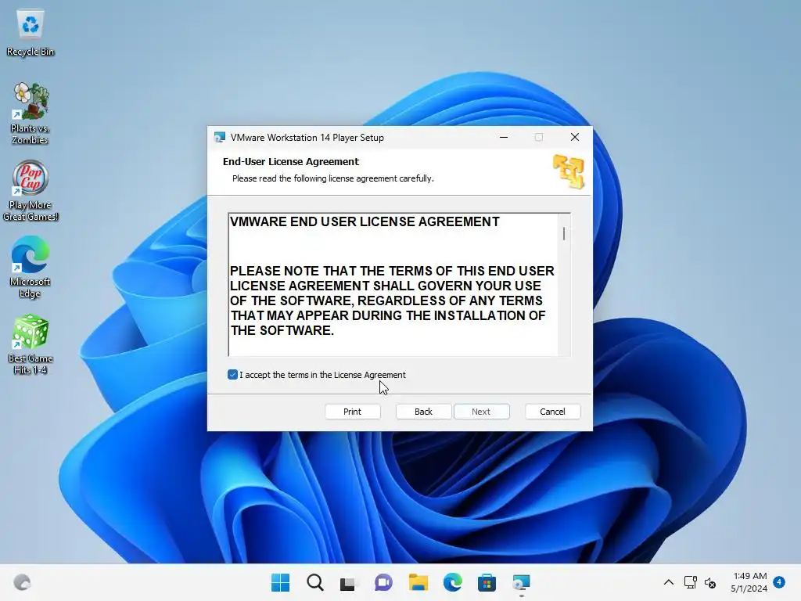Uncheck the license agreement acceptance checkbox
Viewport: 801px width, 601px height.
(x=232, y=375)
